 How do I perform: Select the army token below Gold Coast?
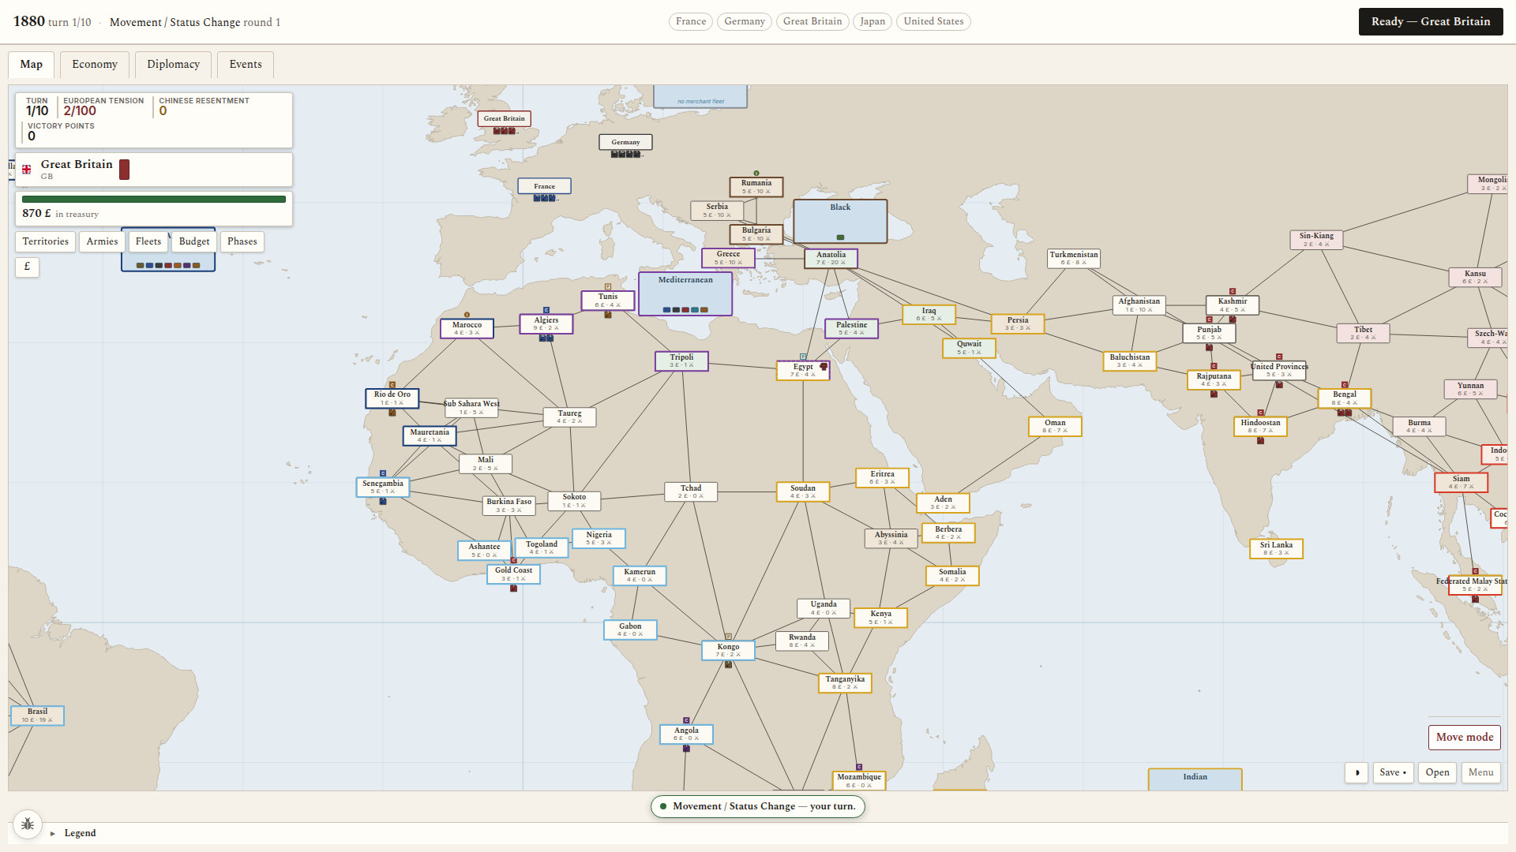[x=513, y=588]
